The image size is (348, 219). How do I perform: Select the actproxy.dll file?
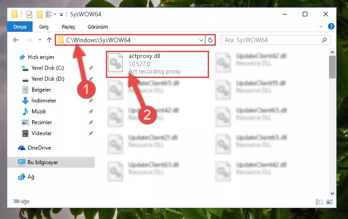coord(157,64)
